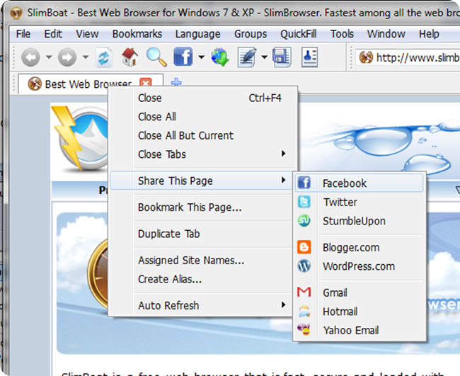The width and height of the screenshot is (460, 376).
Task: Click the floppy disk save icon
Action: (x=282, y=57)
